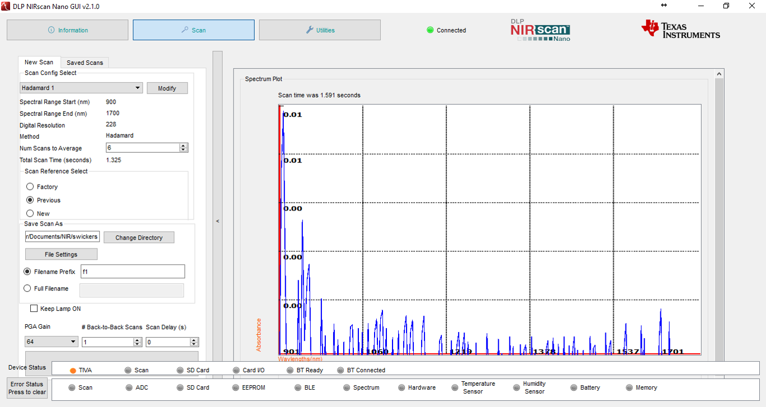Switch to the Utilities tab
The image size is (766, 407).
point(320,30)
